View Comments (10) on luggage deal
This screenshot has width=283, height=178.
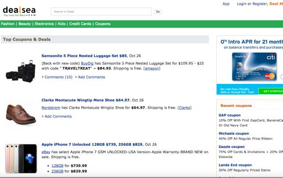pos(58,77)
